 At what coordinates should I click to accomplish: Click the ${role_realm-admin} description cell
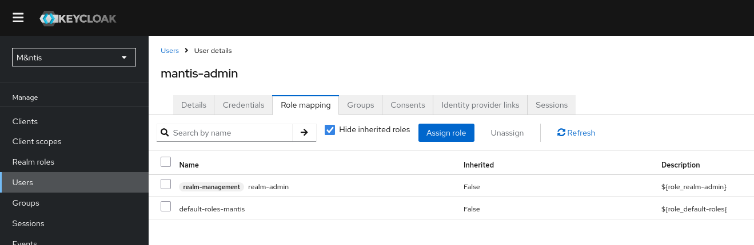tap(694, 187)
